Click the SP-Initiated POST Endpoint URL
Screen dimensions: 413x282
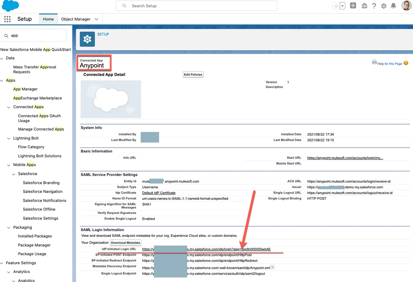tap(197, 255)
